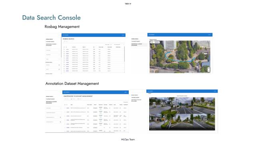Tick the first row checkbox in Rosbag table
The height and width of the screenshot is (144, 256).
click(x=64, y=49)
